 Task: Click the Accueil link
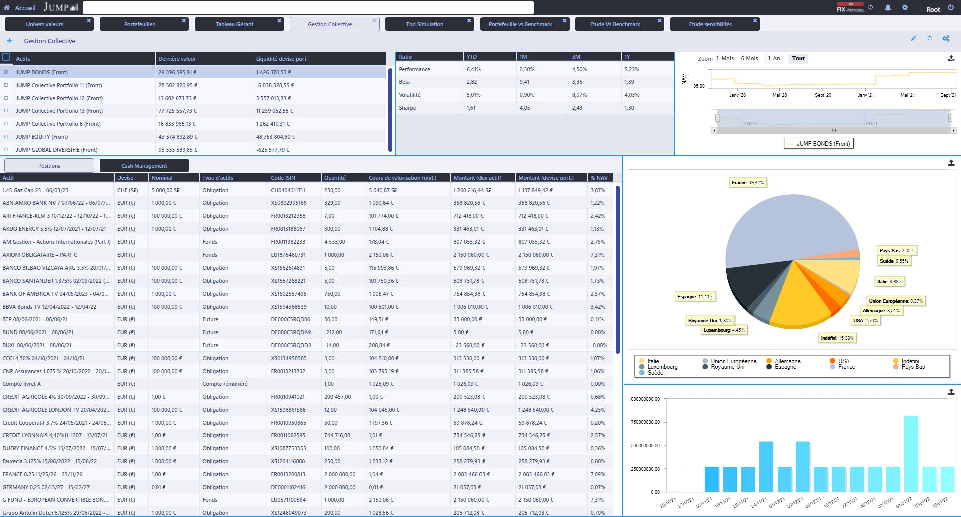[x=25, y=8]
